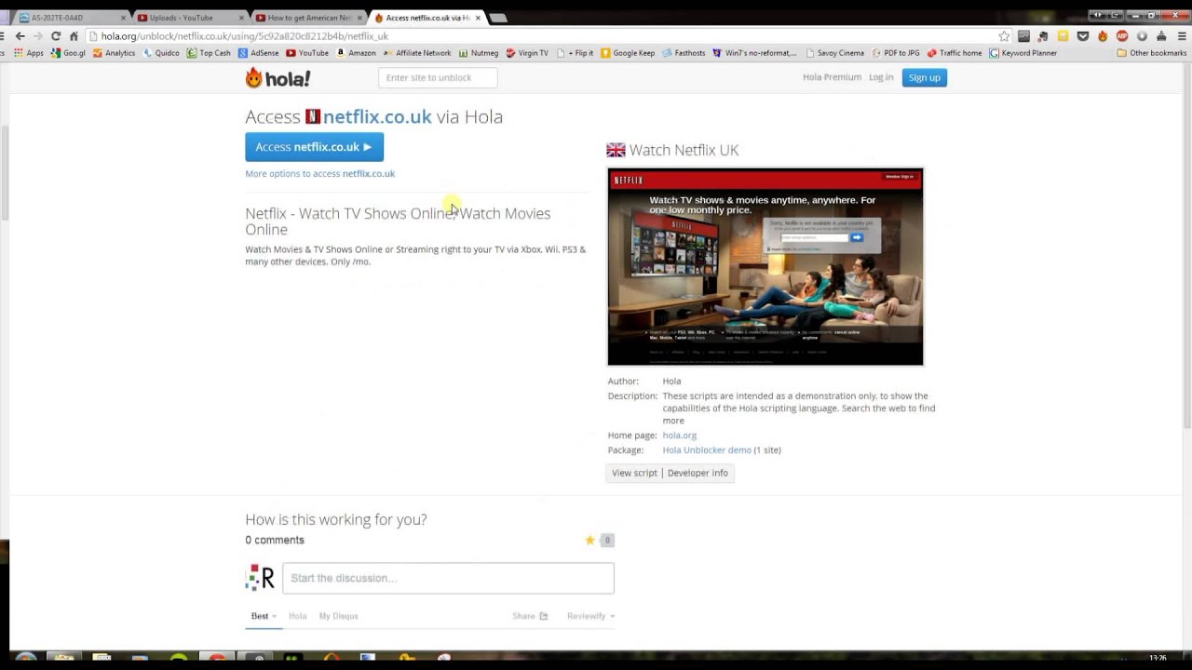Open More options to access netflix.co.uk
The image size is (1192, 670).
click(x=319, y=174)
